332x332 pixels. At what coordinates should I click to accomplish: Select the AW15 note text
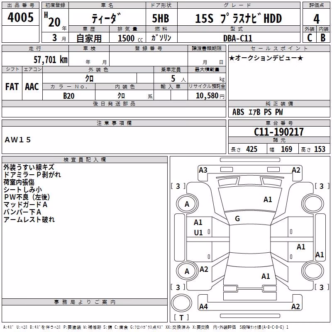coord(18,140)
